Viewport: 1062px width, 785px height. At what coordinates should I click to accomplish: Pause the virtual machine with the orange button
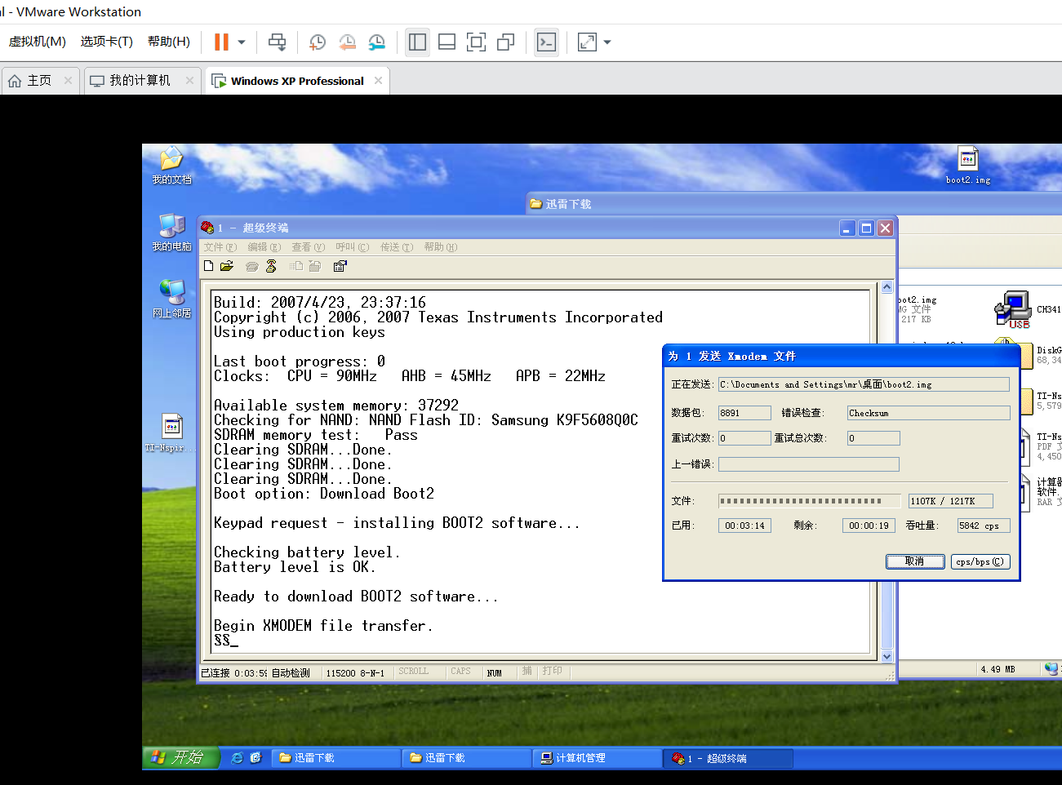tap(221, 42)
